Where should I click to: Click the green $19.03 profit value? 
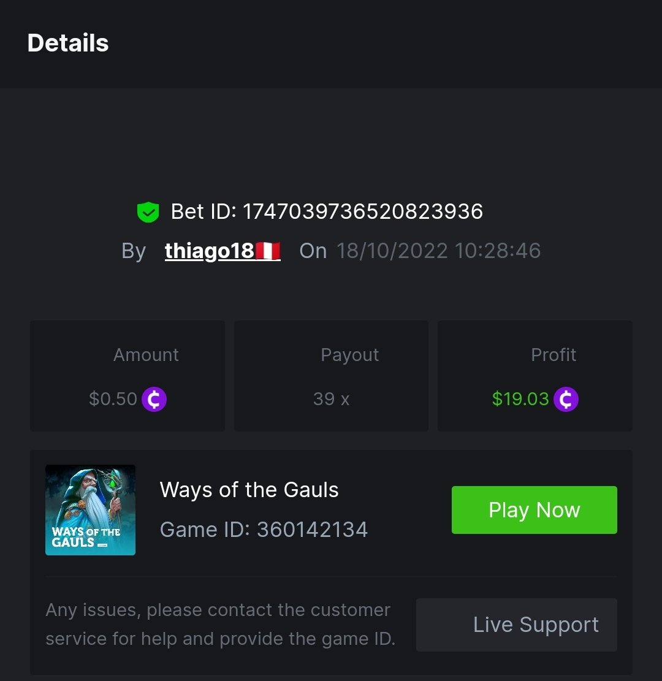coord(520,400)
